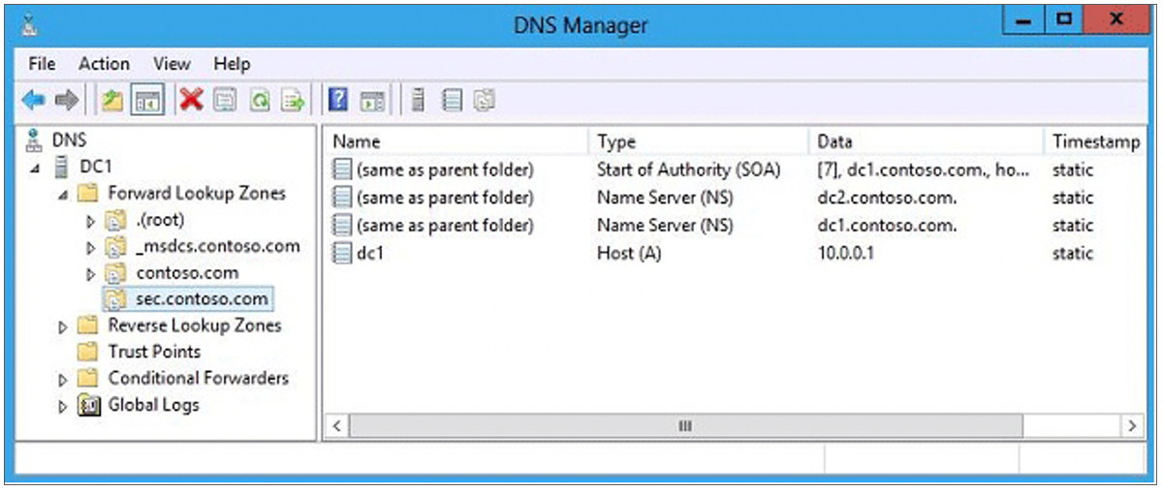The width and height of the screenshot is (1163, 492).
Task: Click the blue Back arrow in toolbar
Action: point(33,100)
